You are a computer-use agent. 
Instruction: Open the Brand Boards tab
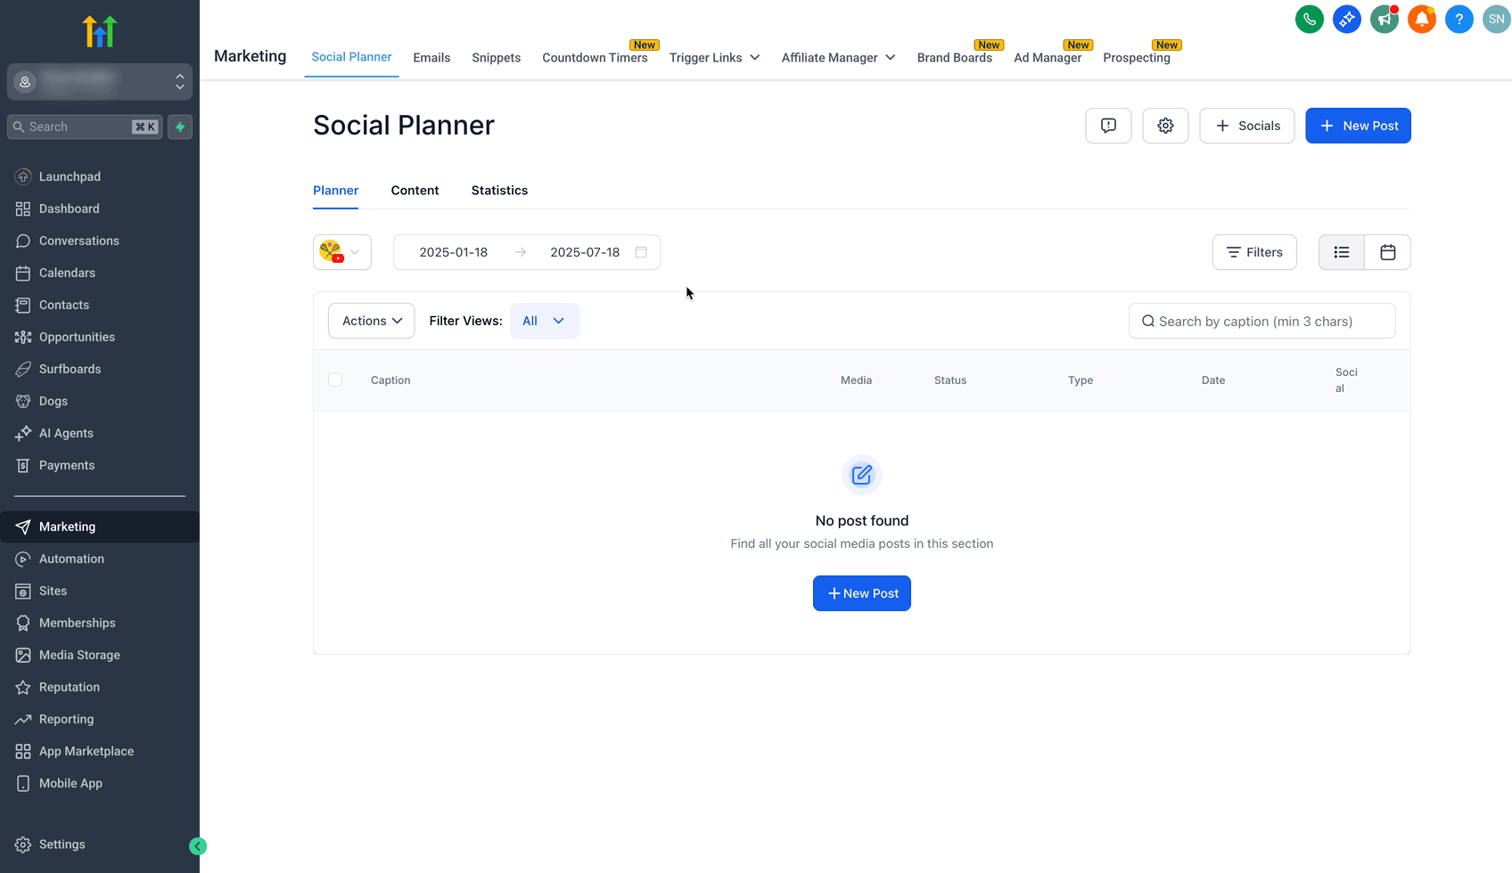(955, 58)
